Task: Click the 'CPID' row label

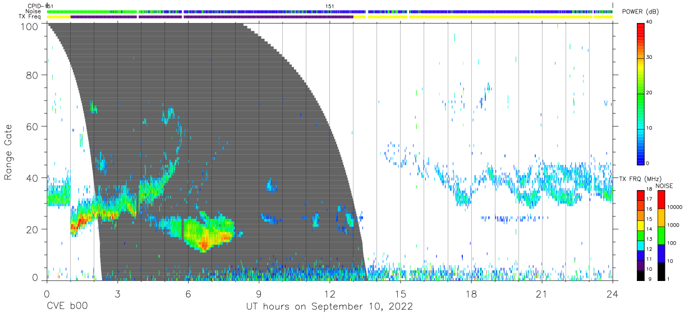Action: click(35, 6)
